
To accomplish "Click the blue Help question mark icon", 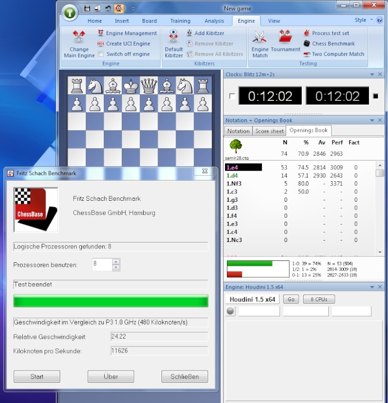I will coord(379,20).
